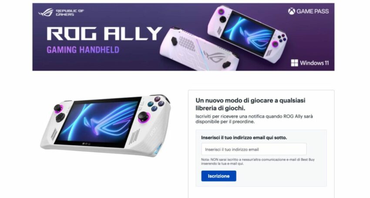370x198 pixels.
Task: Click the ROG ALLY banner title
Action: [104, 34]
